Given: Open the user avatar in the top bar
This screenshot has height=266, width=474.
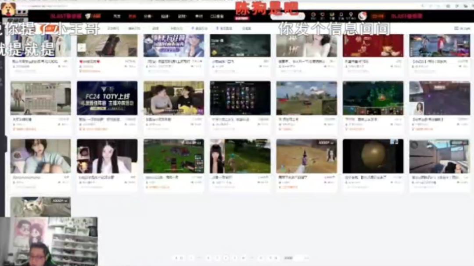Looking at the screenshot, I should pyautogui.click(x=363, y=16).
